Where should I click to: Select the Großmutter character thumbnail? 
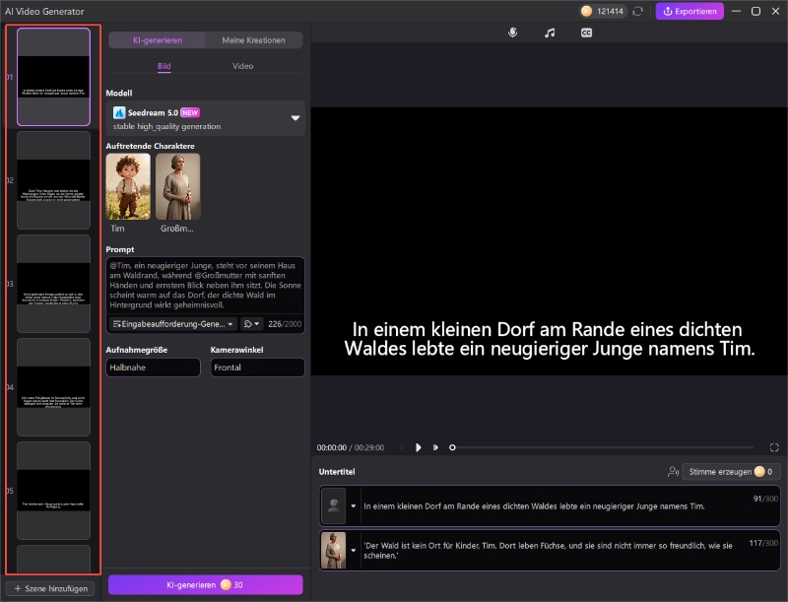179,185
